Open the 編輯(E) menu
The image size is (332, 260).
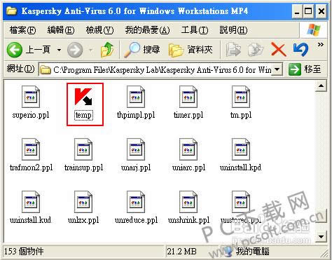point(61,30)
